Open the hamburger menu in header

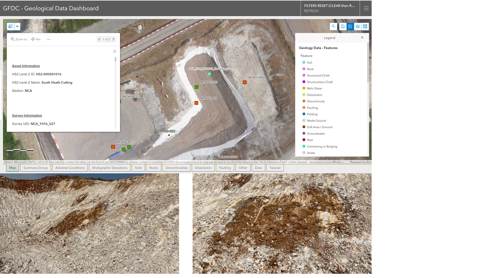click(x=366, y=8)
